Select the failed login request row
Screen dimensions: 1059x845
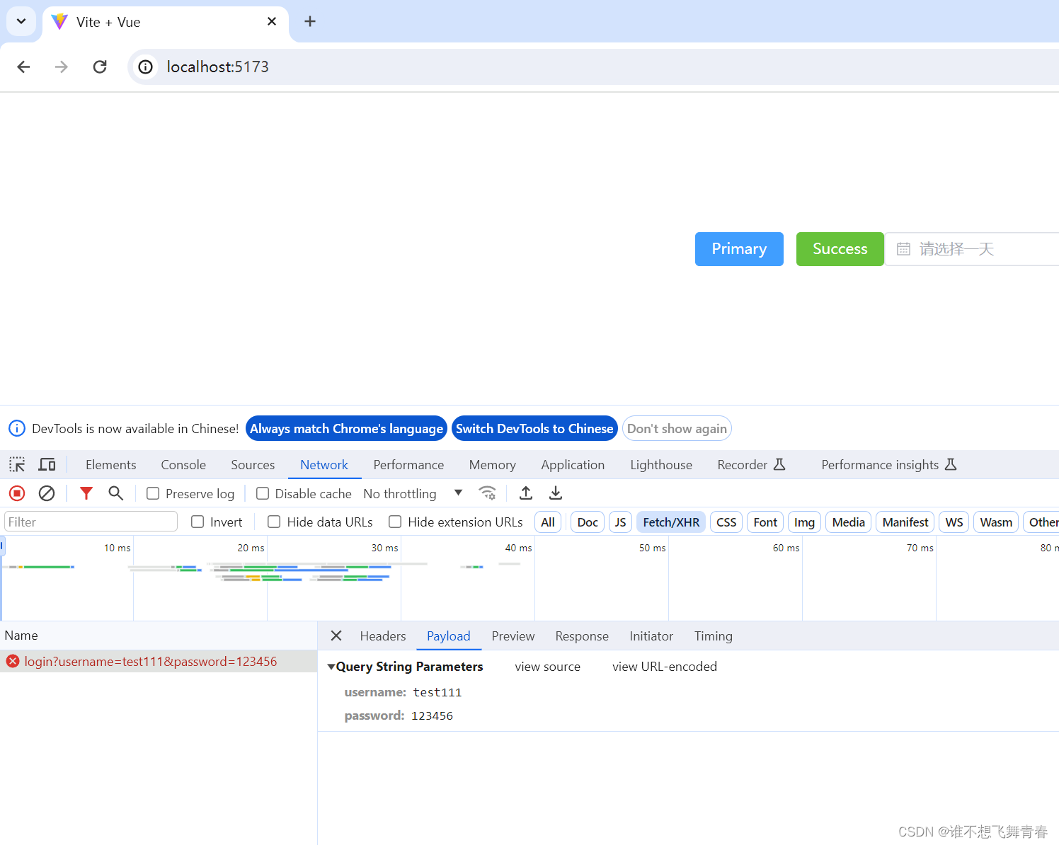coord(159,661)
